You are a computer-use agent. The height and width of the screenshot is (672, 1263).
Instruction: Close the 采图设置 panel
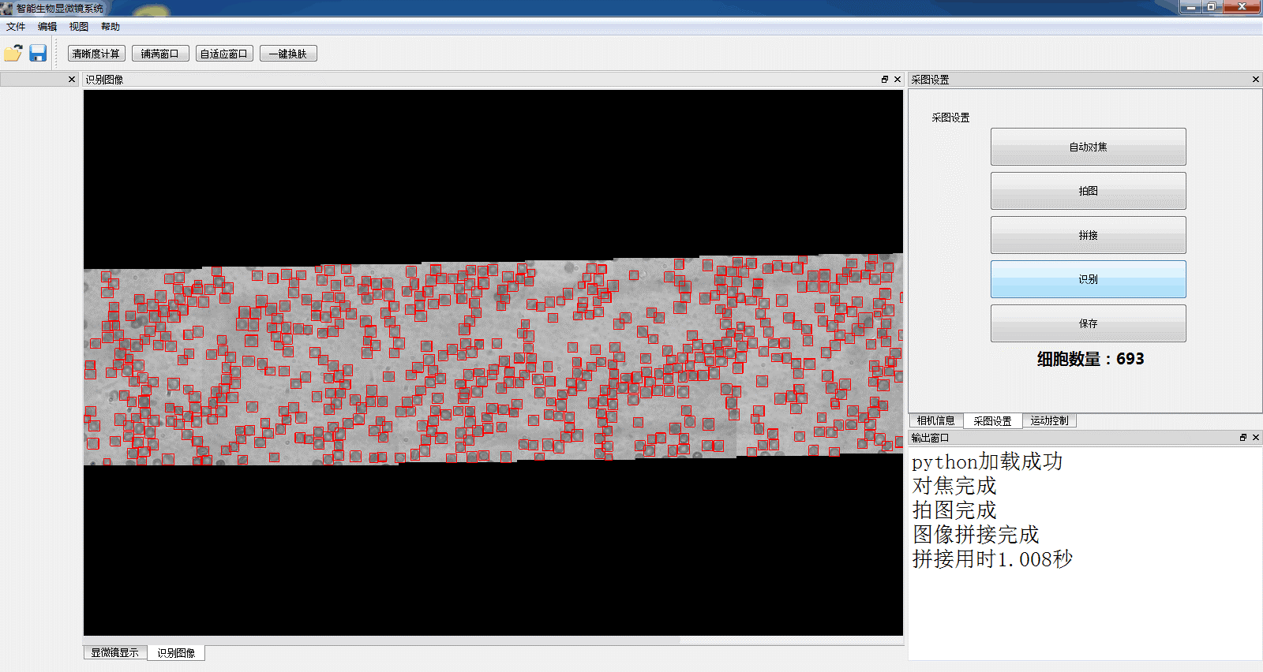coord(1256,80)
